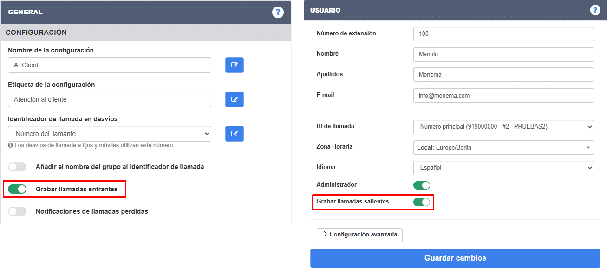Click the help icon in General panel
Image resolution: width=607 pixels, height=275 pixels.
278,12
